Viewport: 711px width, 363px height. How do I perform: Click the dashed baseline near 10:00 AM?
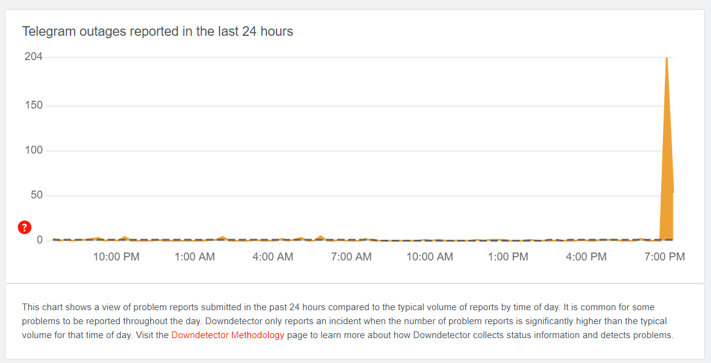pos(430,240)
